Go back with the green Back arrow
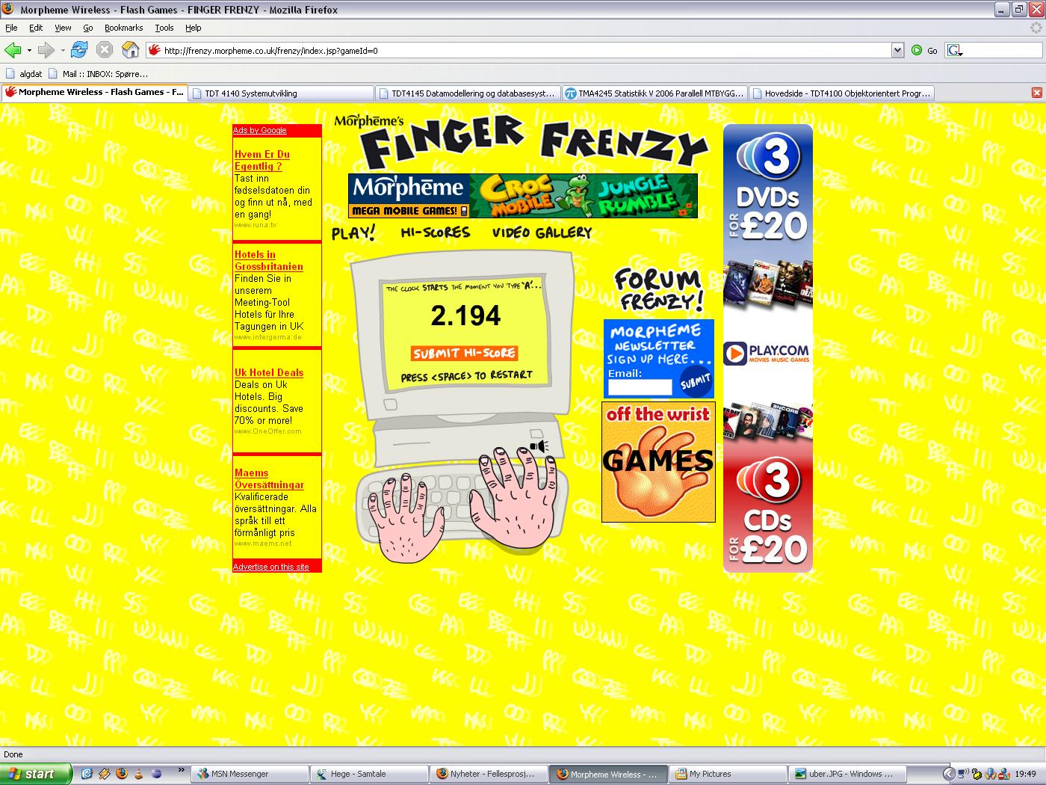1046x785 pixels. [12, 50]
